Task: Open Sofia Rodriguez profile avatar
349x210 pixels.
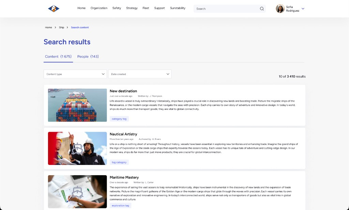Action: point(280,9)
